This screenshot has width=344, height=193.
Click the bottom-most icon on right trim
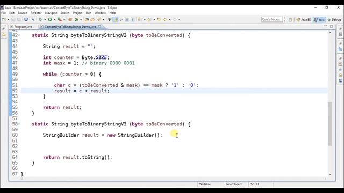click(340, 81)
